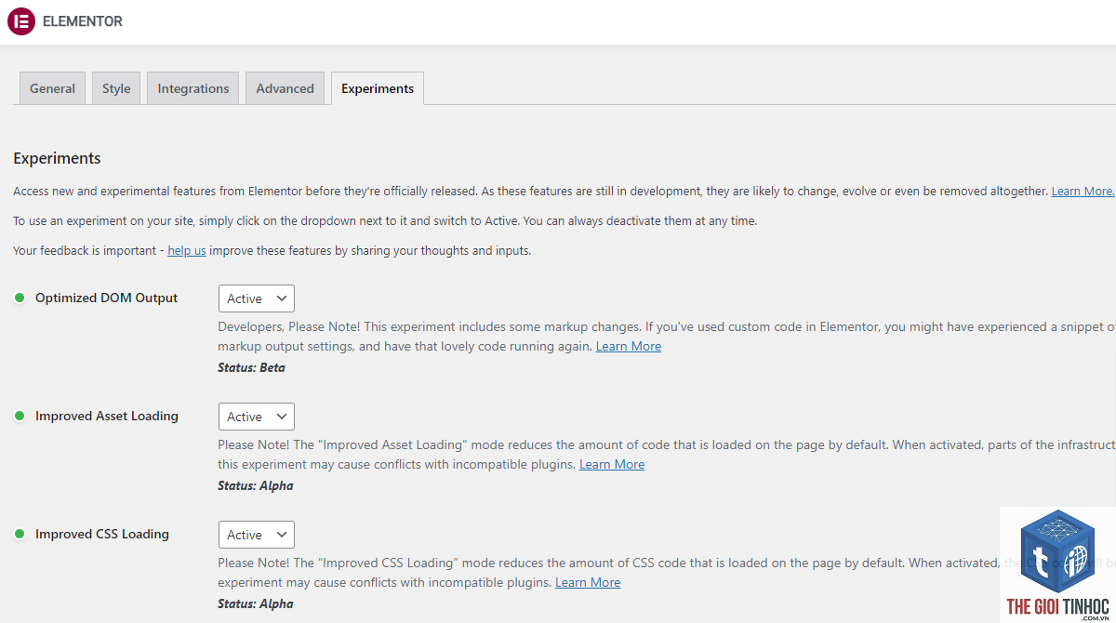This screenshot has height=623, width=1116.
Task: Click 'Status: Alpha' under Improved Asset Loading
Action: (x=256, y=485)
